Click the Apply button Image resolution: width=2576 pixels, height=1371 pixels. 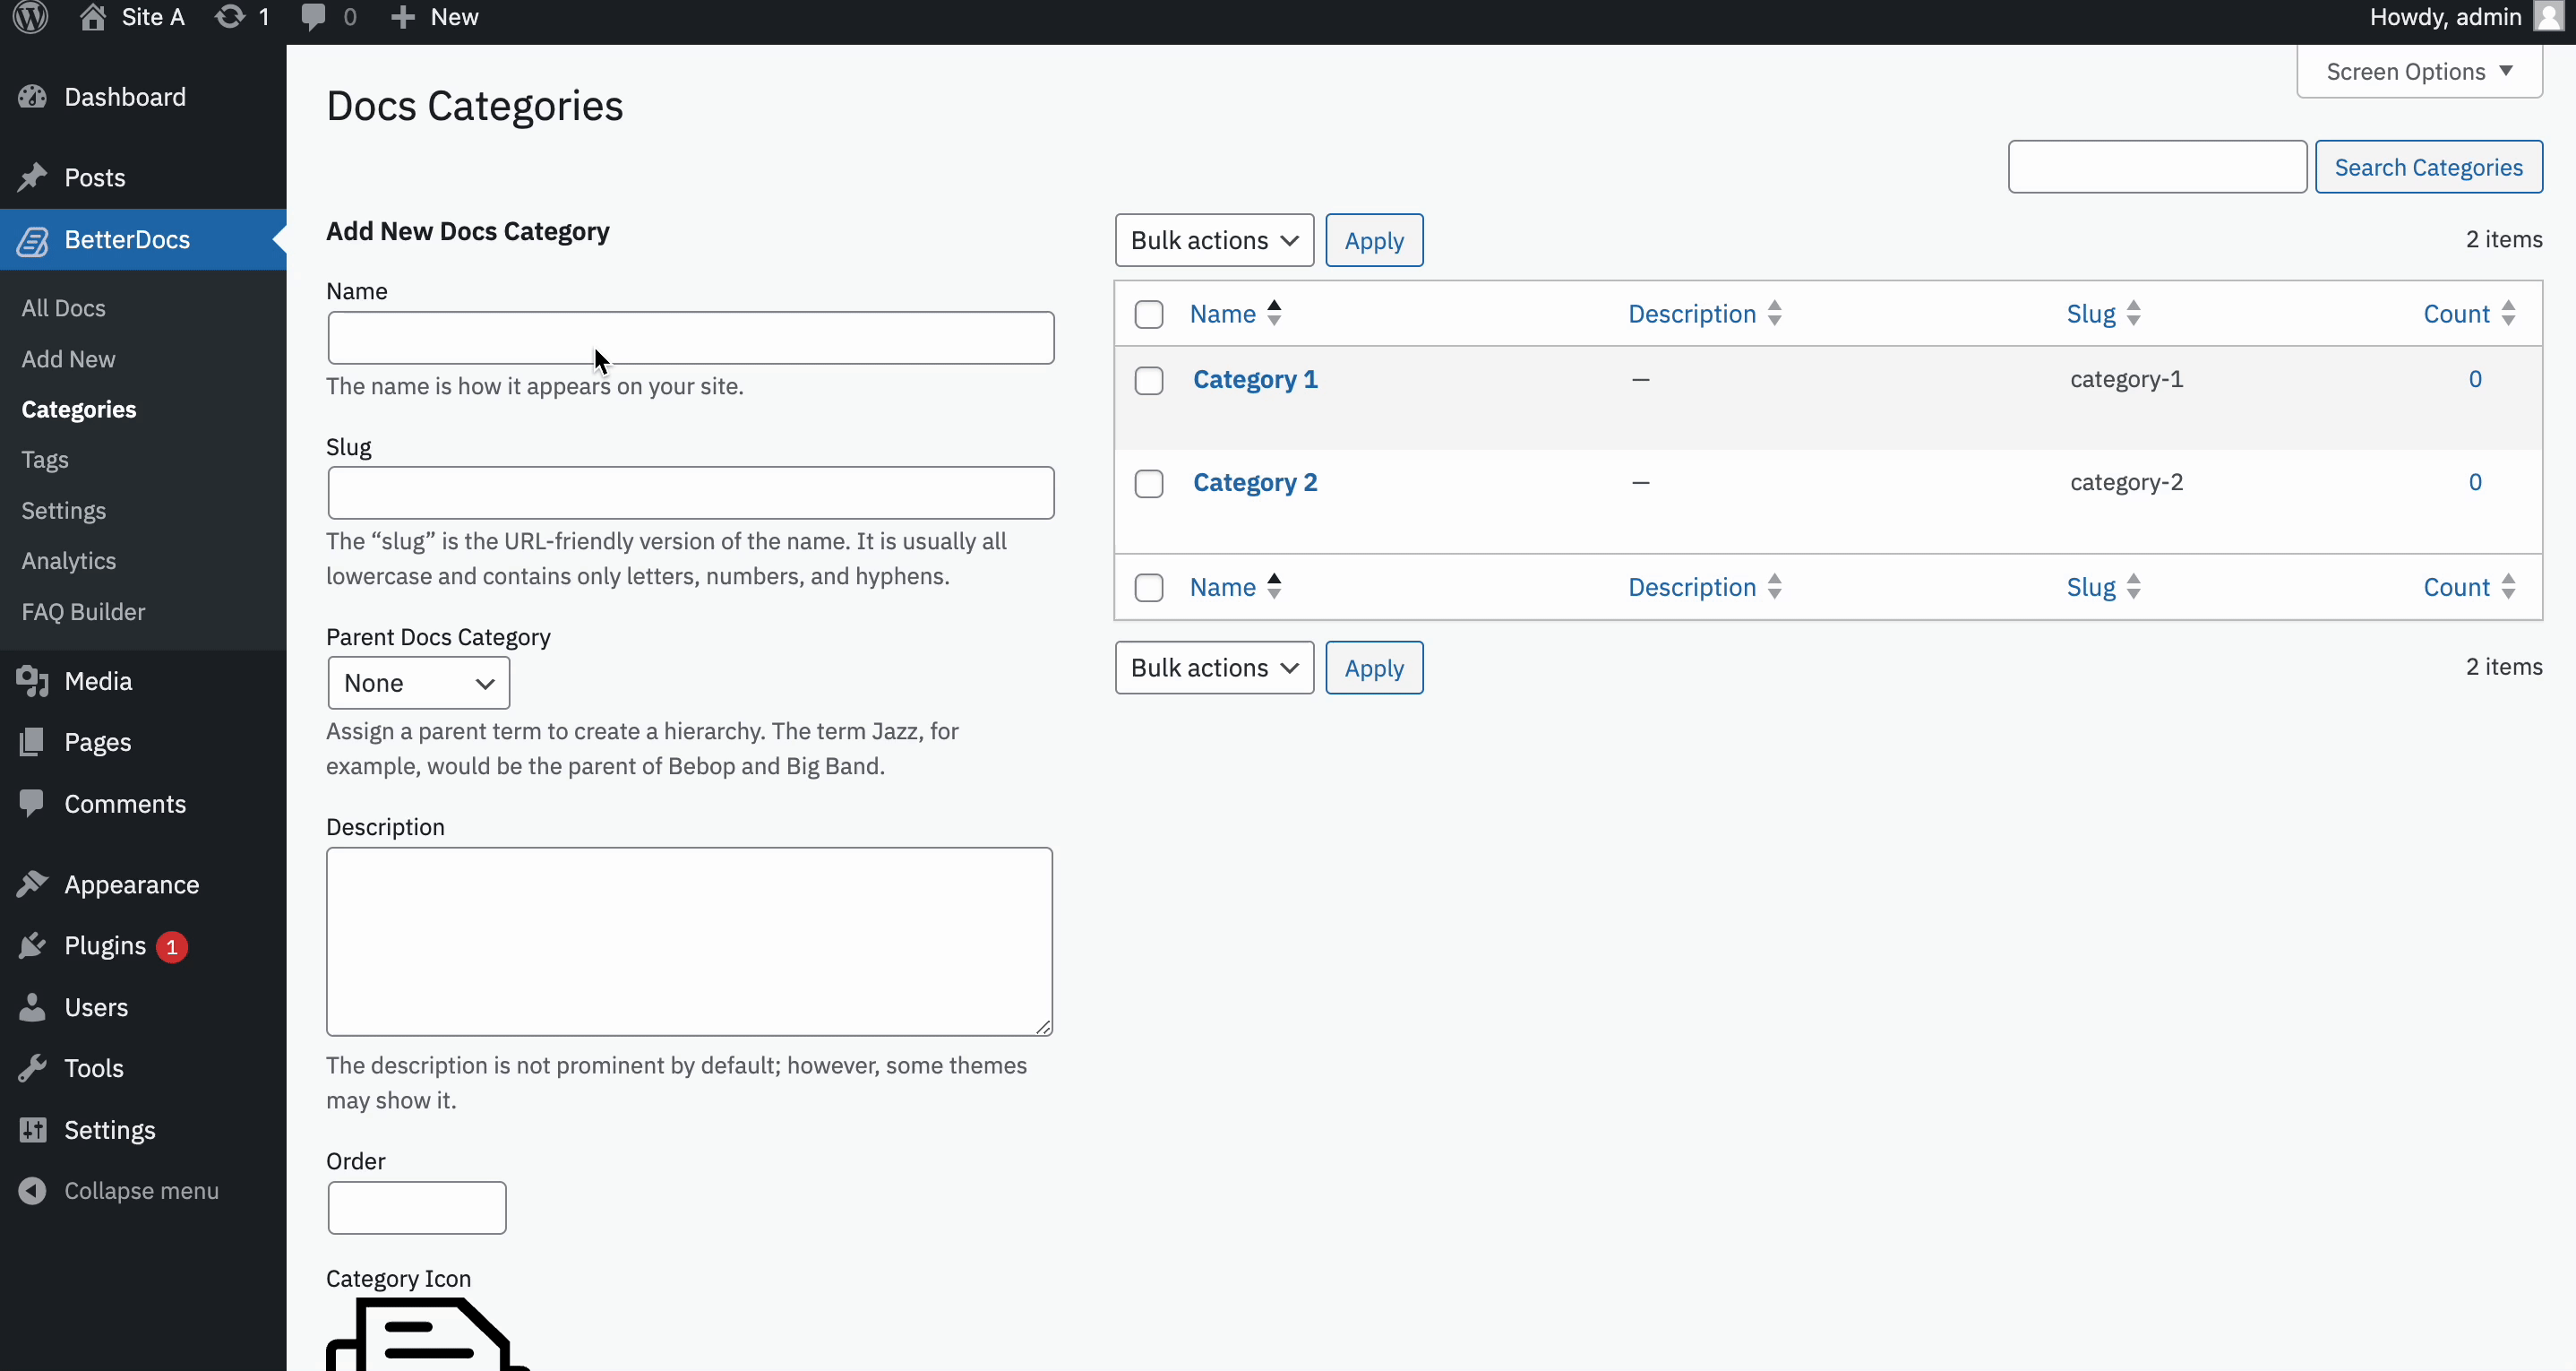click(1374, 240)
